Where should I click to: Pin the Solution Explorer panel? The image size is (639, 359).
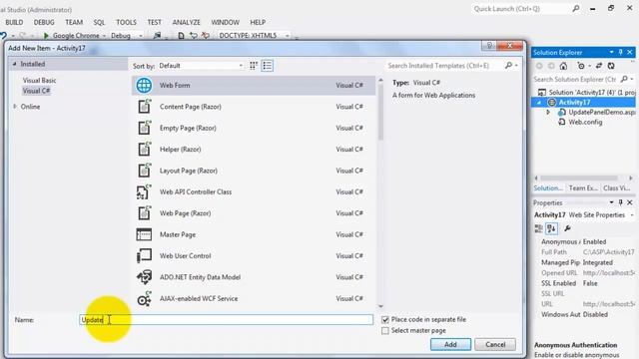(x=621, y=52)
